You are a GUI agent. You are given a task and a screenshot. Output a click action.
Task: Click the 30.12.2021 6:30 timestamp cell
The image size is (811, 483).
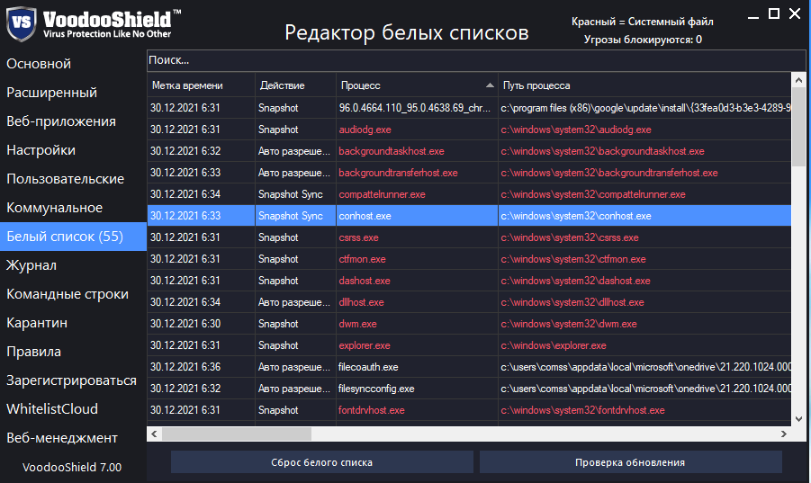[202, 324]
